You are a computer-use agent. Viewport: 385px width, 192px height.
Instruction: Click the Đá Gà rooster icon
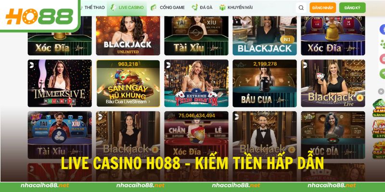pyautogui.click(x=195, y=7)
